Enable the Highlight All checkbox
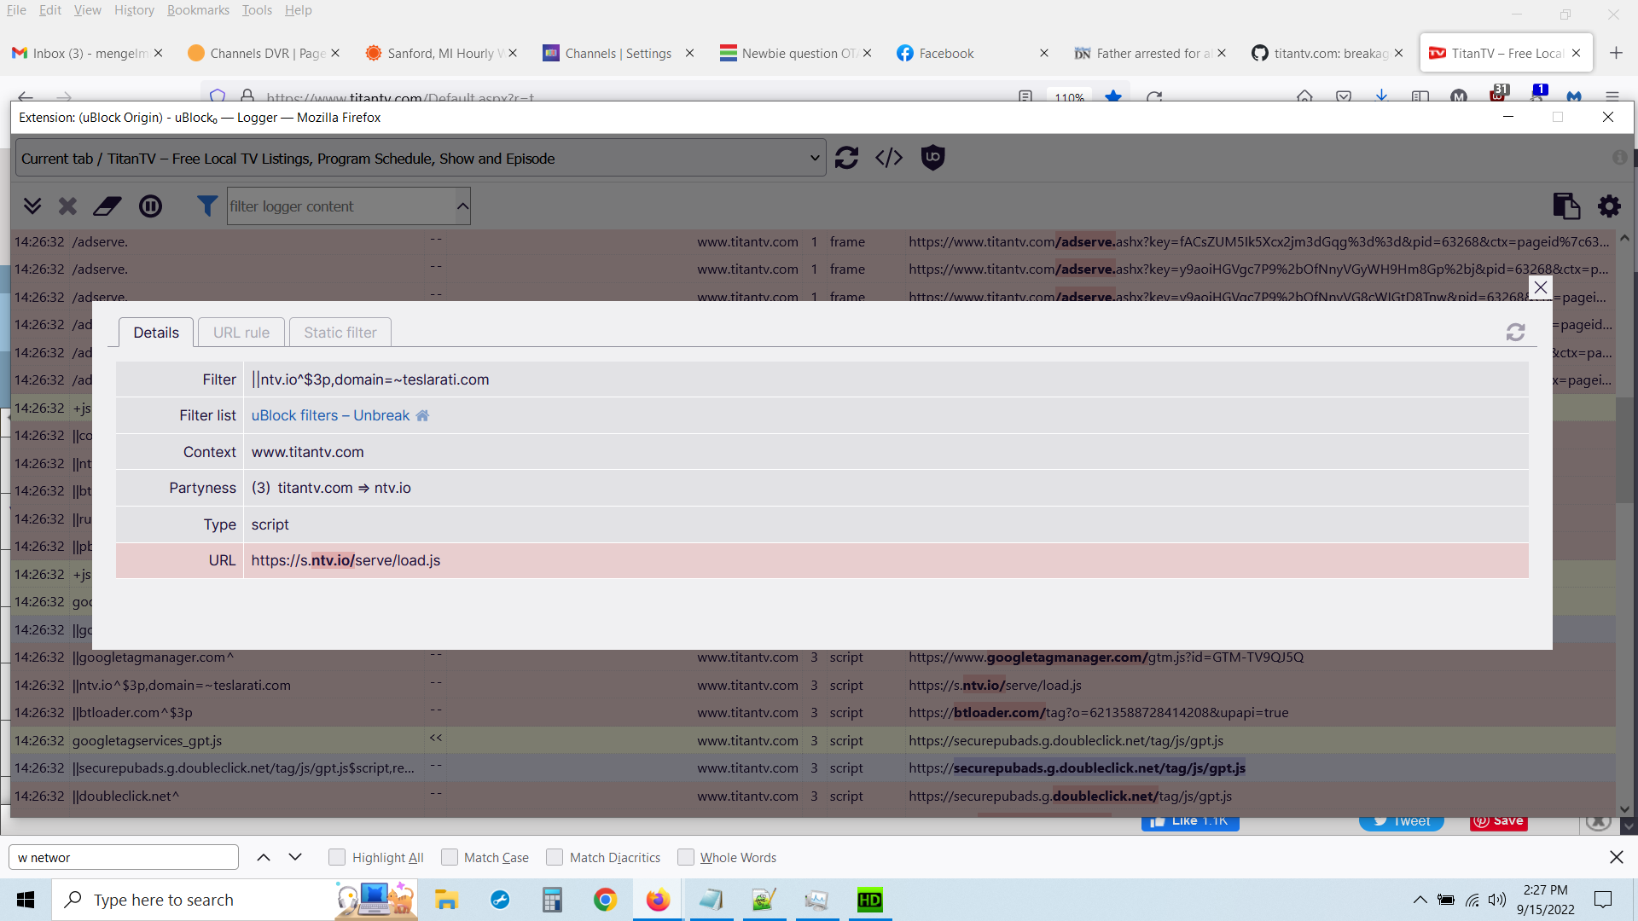1638x921 pixels. [337, 857]
